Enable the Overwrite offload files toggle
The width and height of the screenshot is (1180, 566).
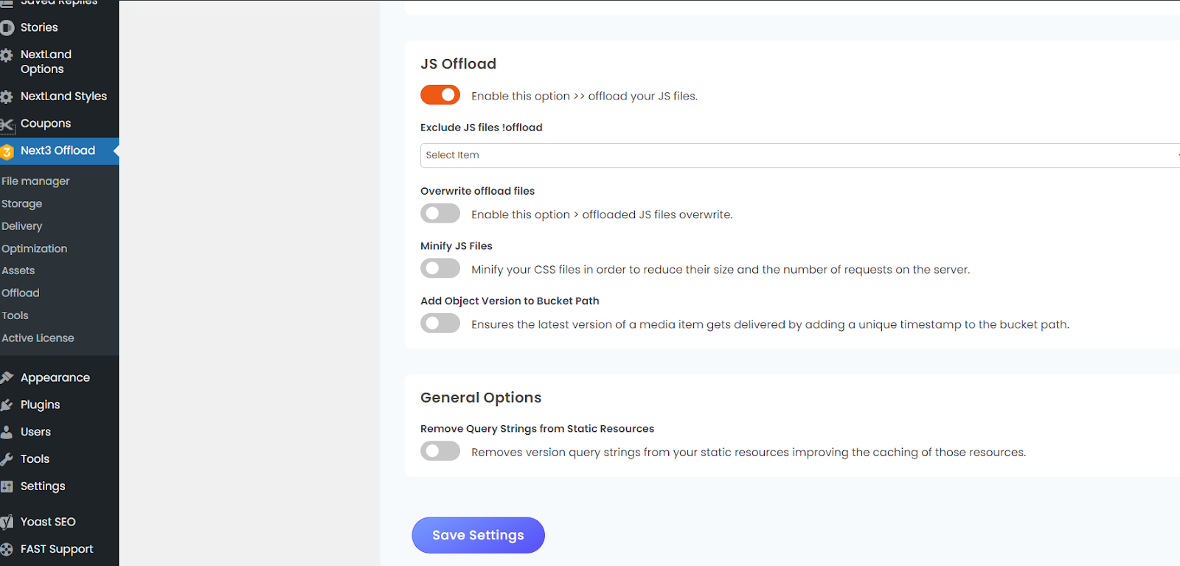tap(440, 214)
